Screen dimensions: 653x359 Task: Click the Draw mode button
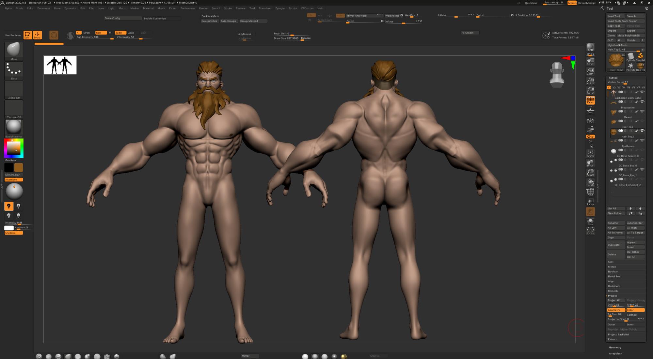[x=37, y=35]
